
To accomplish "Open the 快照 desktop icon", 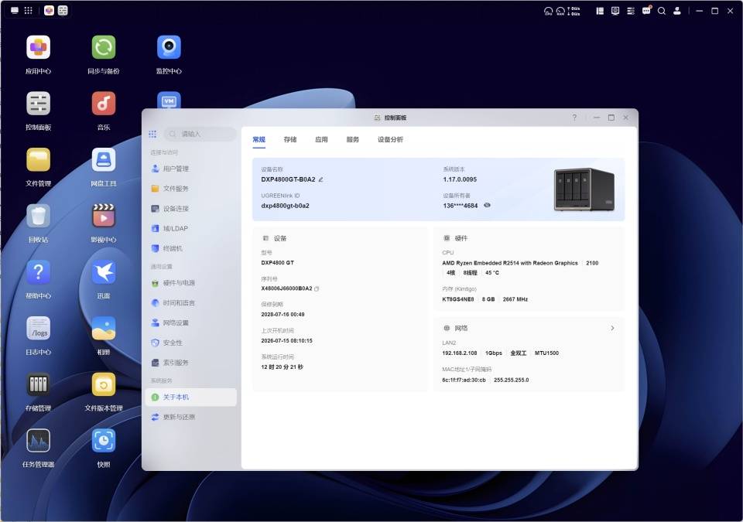I will click(104, 441).
